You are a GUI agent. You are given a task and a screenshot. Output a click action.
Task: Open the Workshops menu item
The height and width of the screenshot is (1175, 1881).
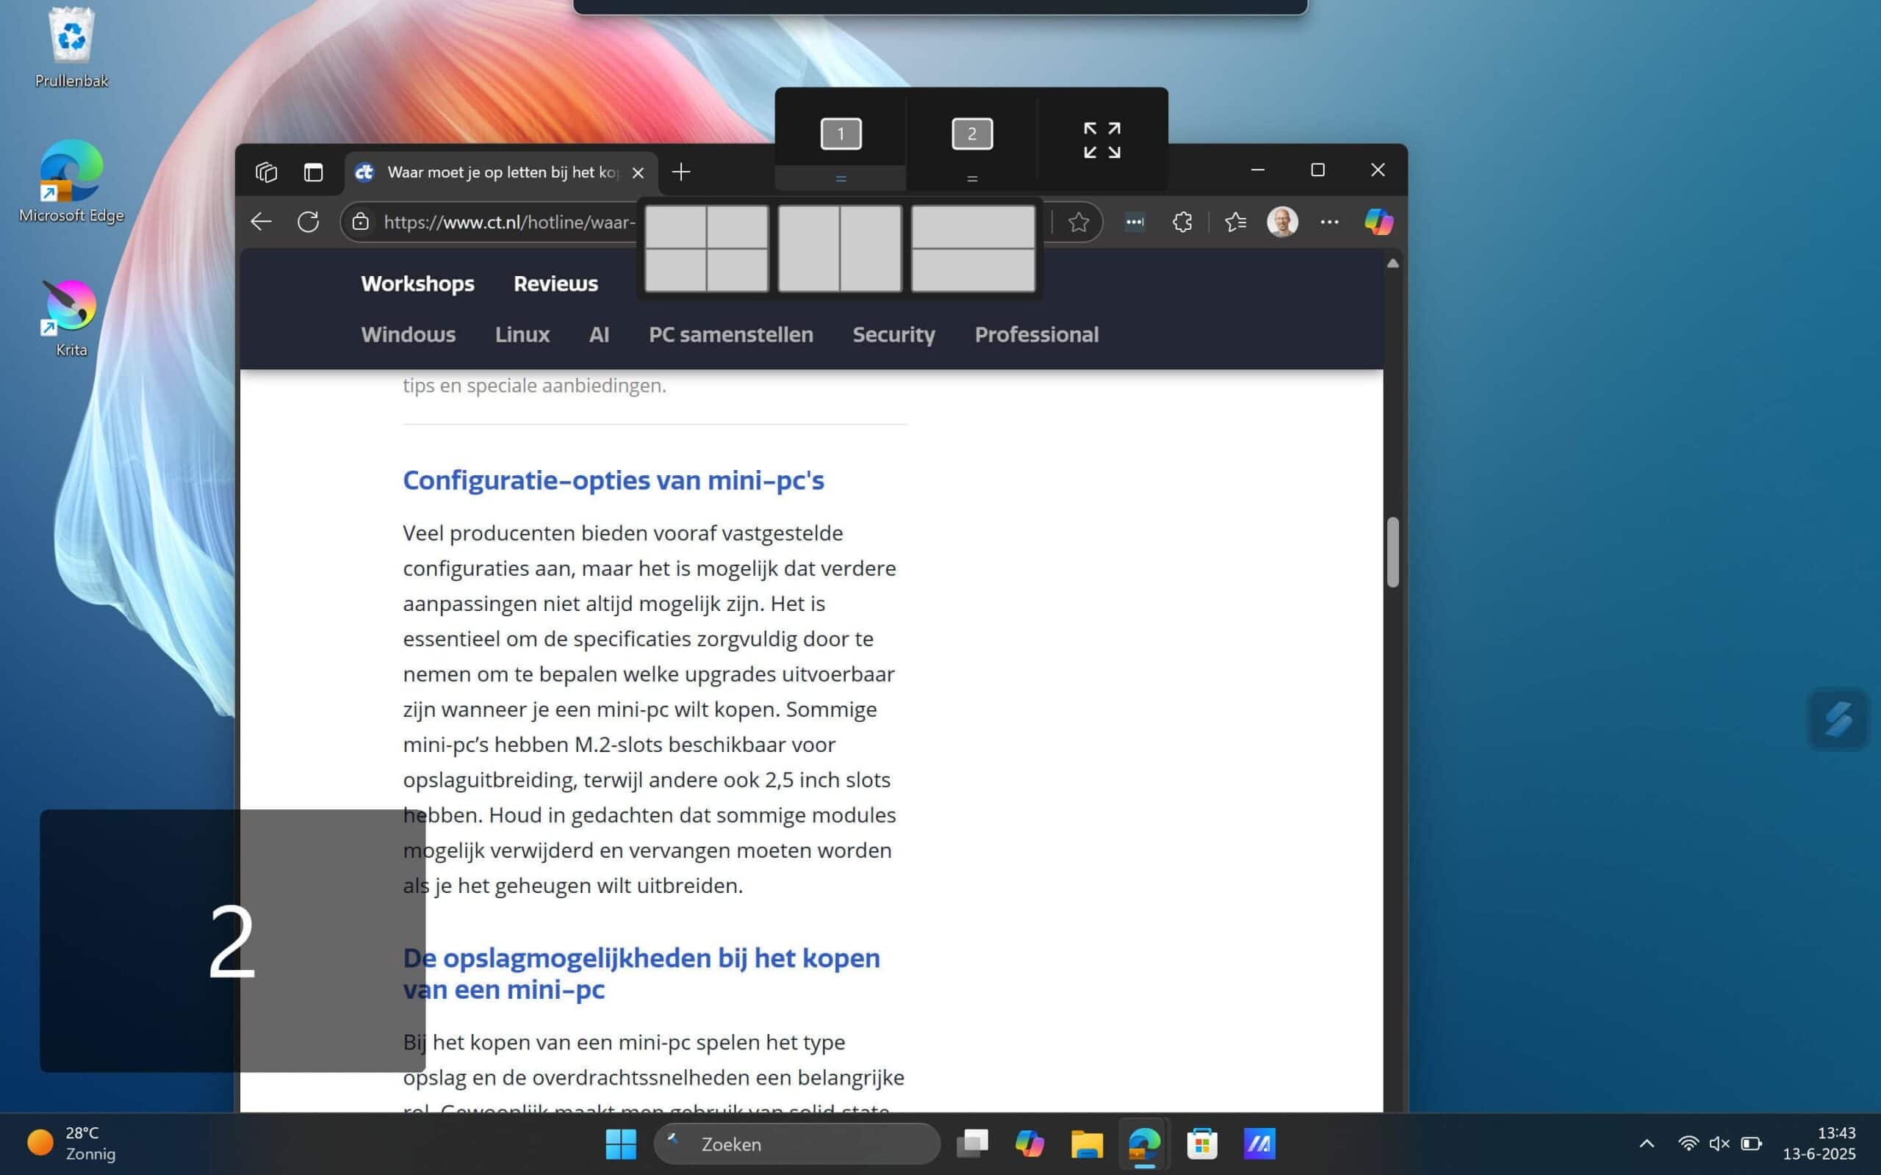417,283
